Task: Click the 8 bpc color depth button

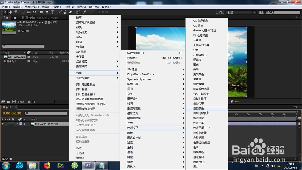Action: [x=21, y=102]
